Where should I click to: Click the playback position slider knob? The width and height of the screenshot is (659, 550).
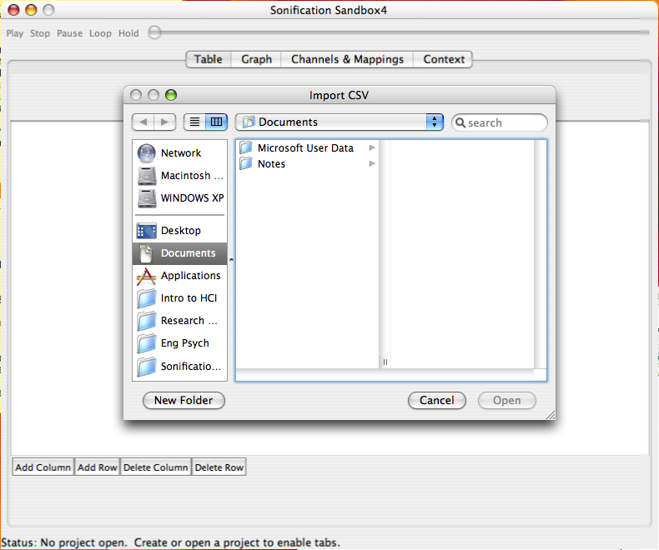pyautogui.click(x=154, y=32)
